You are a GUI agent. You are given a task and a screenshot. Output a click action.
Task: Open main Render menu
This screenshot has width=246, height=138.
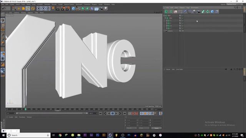click(54, 4)
